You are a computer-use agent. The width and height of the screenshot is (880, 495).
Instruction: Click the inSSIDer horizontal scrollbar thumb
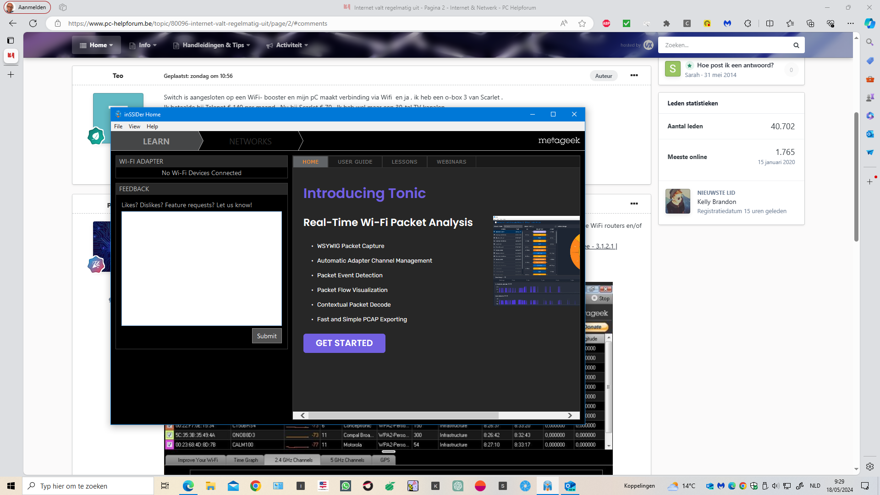[403, 415]
